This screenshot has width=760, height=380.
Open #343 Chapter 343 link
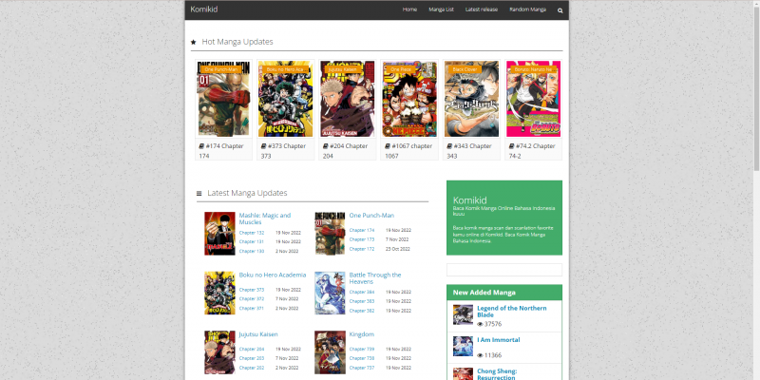click(469, 151)
